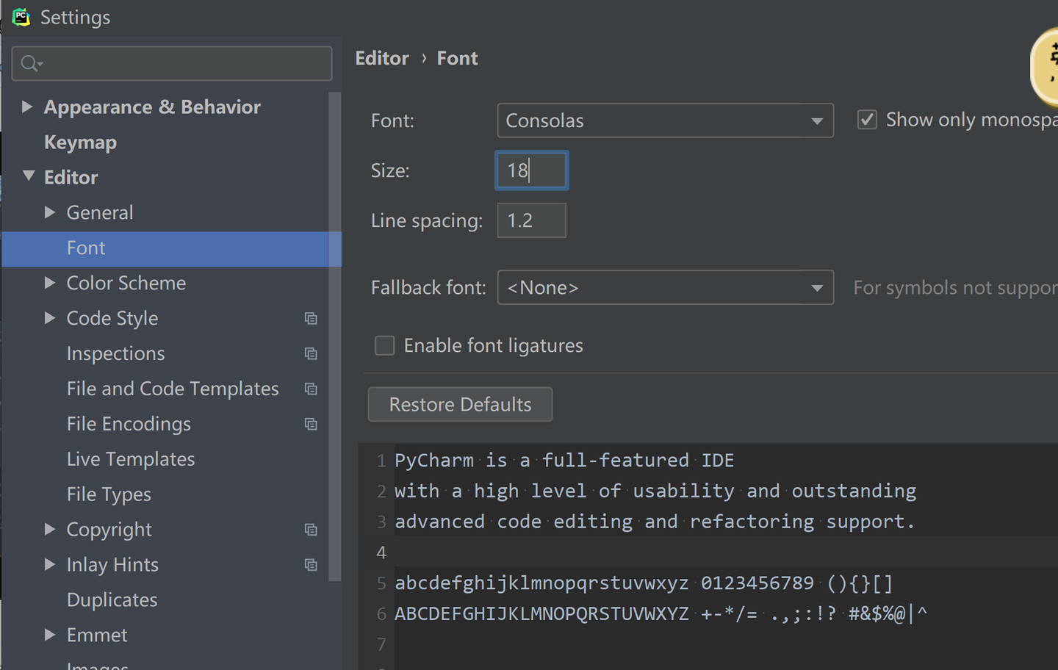This screenshot has width=1058, height=670.
Task: Open the Fallback font dropdown
Action: [665, 287]
